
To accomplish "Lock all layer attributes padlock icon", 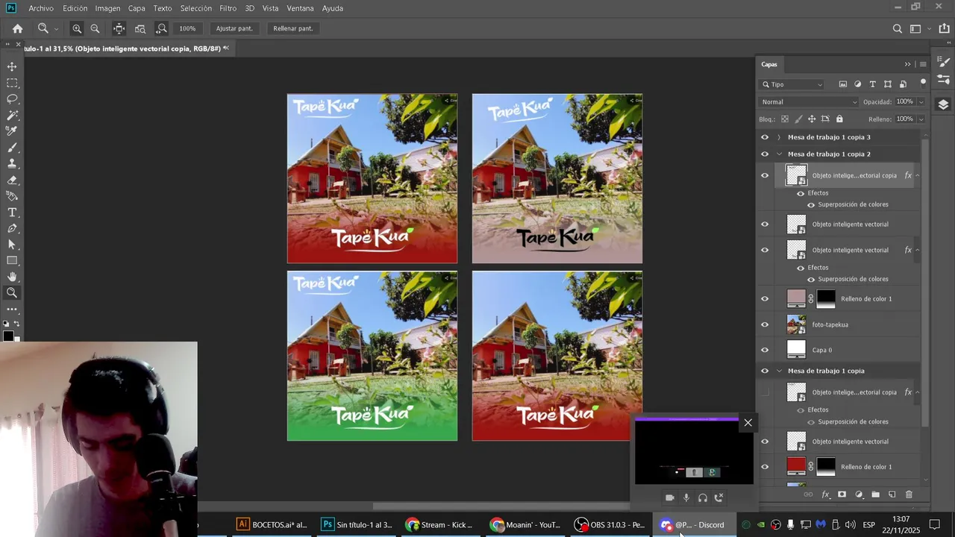I will click(839, 119).
